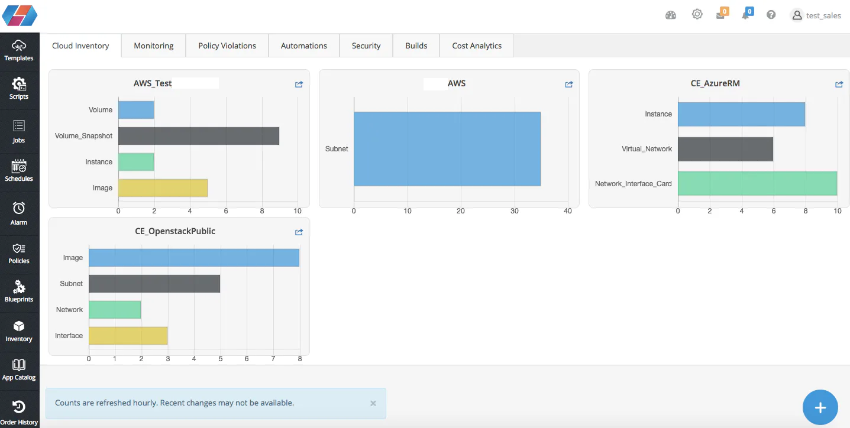The image size is (850, 428).
Task: Click the dashboard gauge icon in header
Action: pos(671,15)
